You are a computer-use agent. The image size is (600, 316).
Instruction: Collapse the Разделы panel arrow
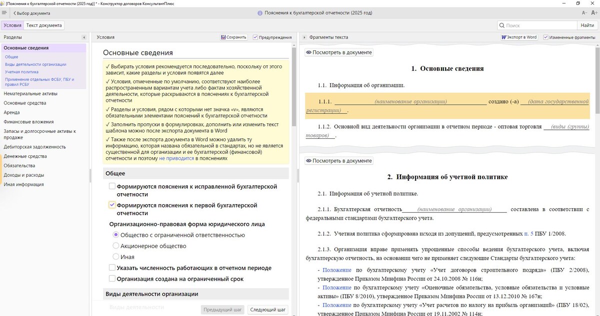point(84,37)
